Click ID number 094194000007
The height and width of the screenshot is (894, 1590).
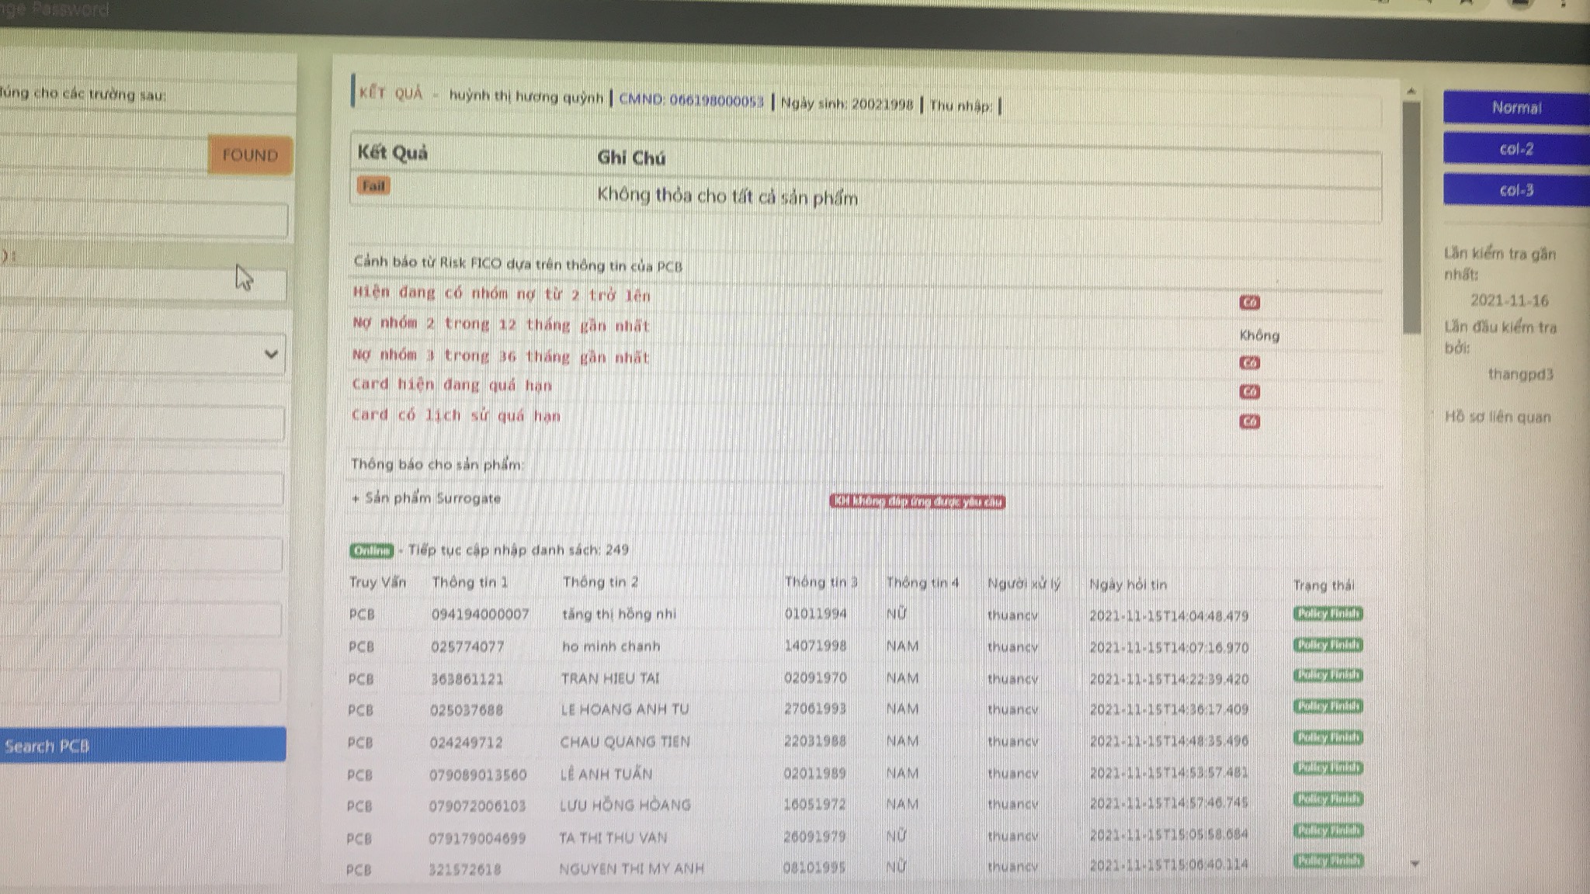(480, 614)
